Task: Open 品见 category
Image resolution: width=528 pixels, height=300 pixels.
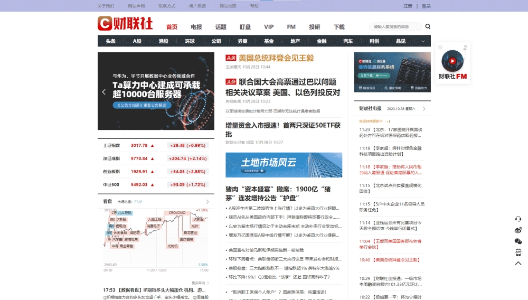Action: [401, 41]
